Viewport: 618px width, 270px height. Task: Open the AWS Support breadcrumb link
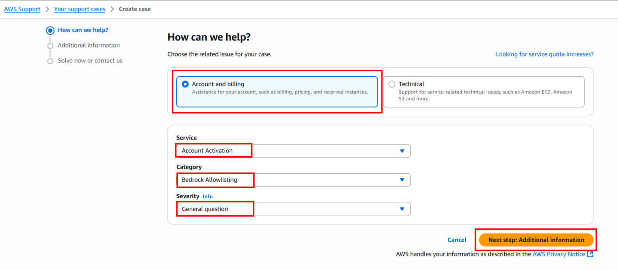click(x=22, y=9)
